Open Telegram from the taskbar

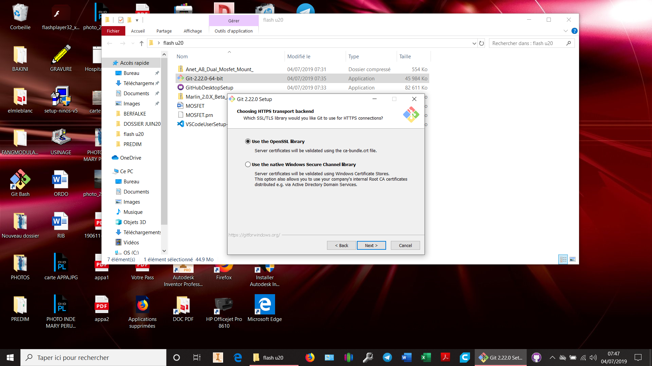click(x=387, y=358)
